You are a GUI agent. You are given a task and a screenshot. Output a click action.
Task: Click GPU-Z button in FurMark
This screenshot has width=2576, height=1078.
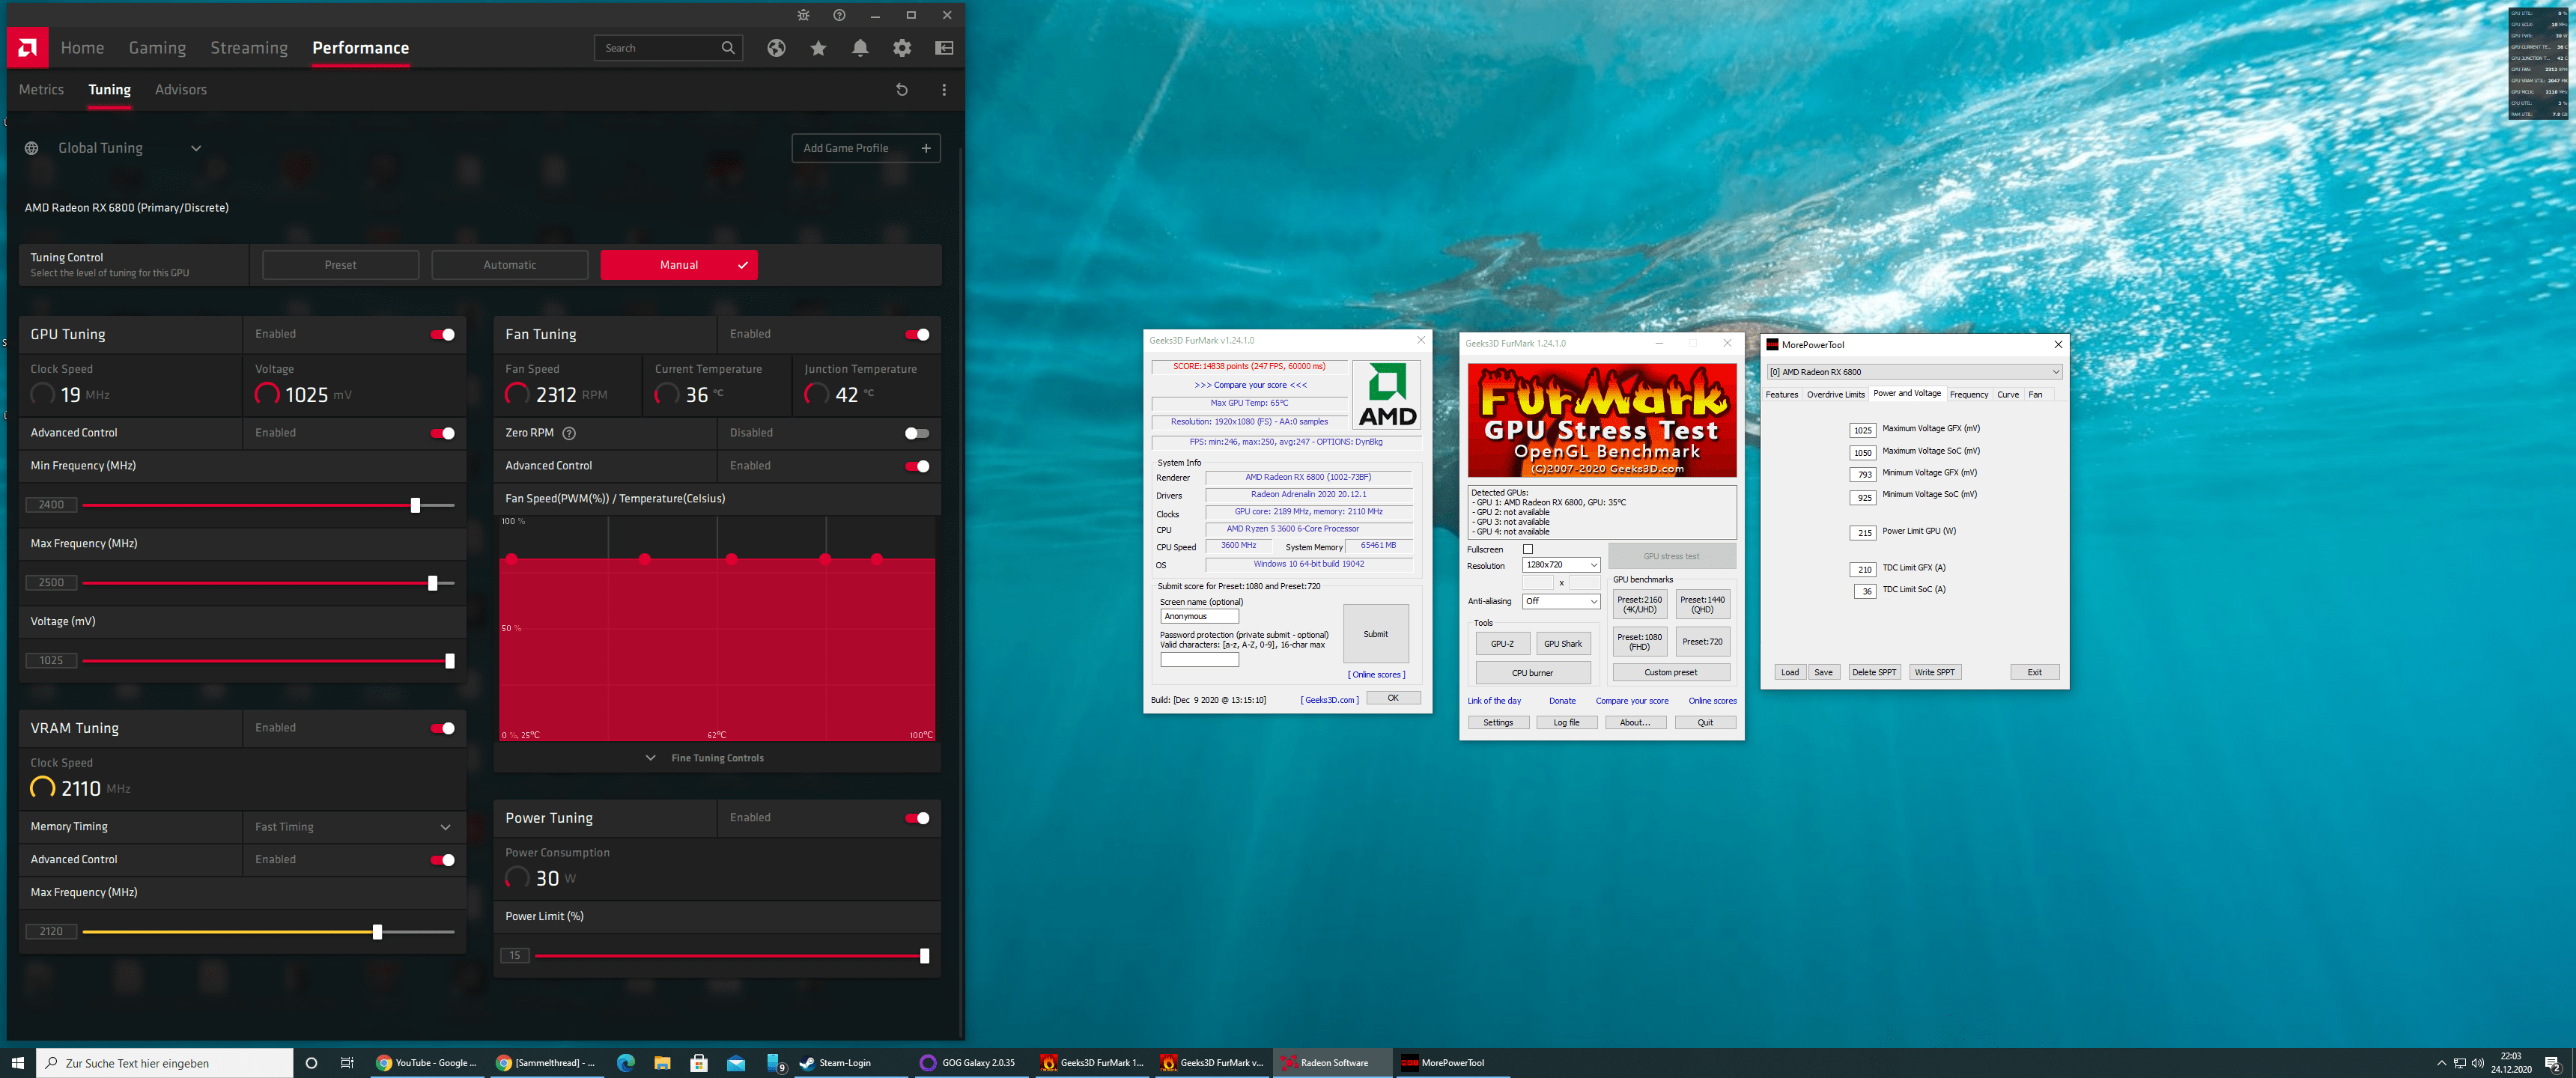point(1502,644)
